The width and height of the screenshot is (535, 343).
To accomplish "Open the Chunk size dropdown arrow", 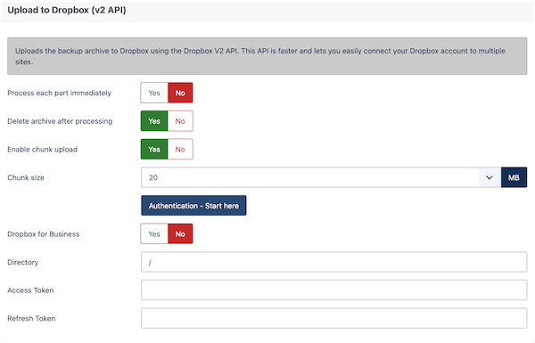I will (x=490, y=177).
